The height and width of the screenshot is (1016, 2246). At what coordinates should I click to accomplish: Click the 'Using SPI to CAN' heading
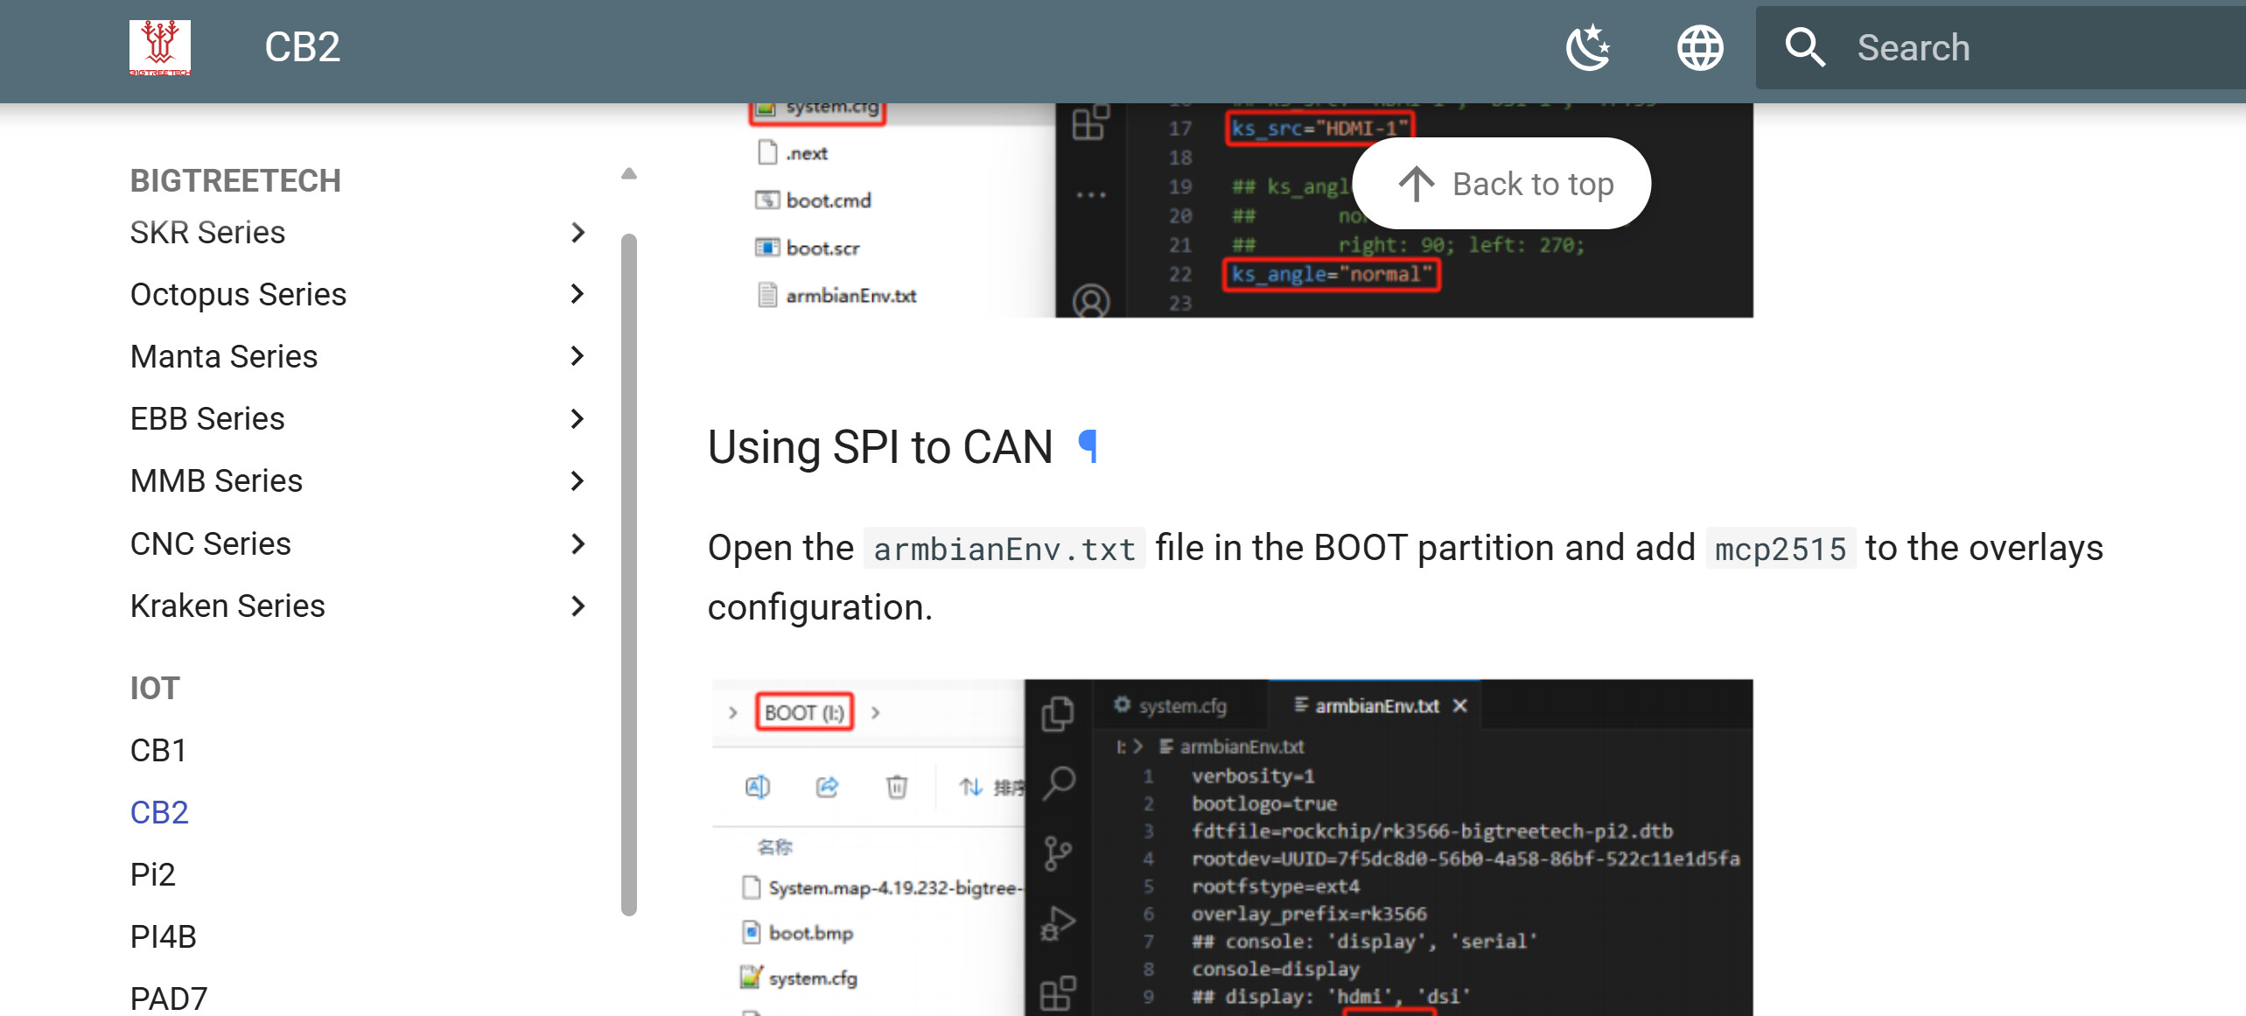880,446
